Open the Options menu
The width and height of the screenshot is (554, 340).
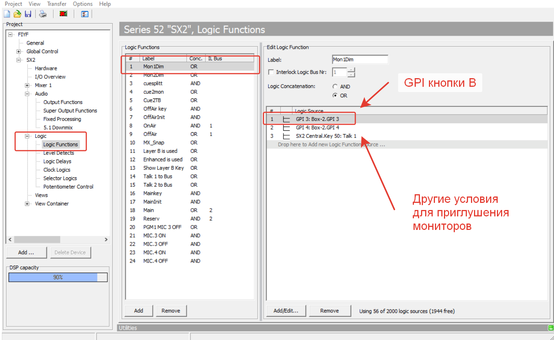[83, 4]
